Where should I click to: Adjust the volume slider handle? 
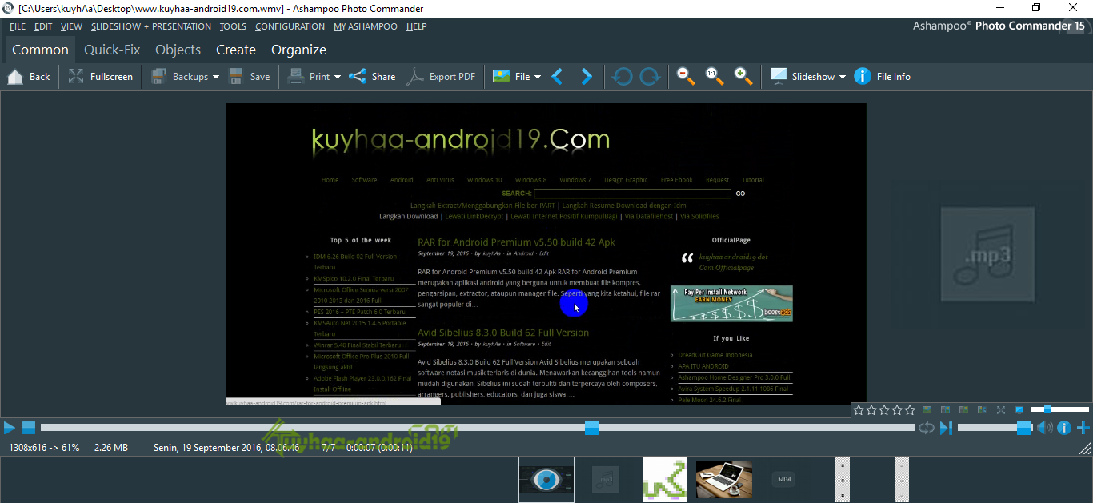tap(1025, 428)
